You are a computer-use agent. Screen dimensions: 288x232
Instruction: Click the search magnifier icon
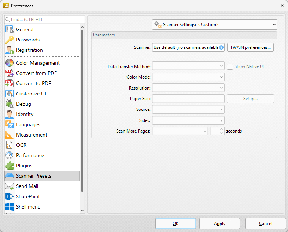coord(7,19)
